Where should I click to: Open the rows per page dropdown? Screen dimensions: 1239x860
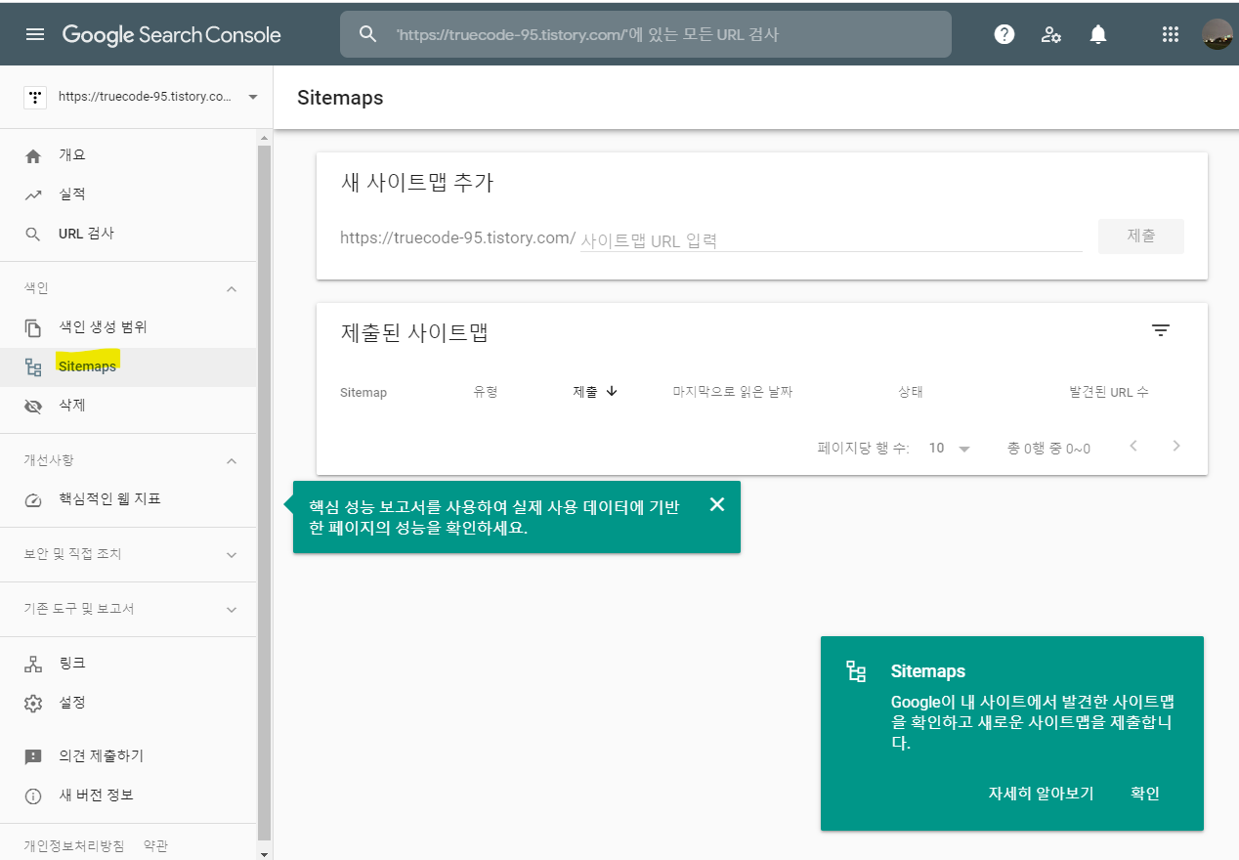tap(950, 448)
